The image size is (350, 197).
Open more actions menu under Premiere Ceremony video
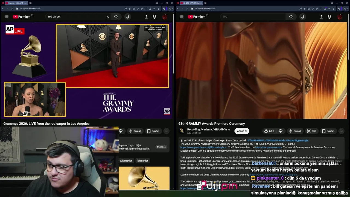click(x=342, y=131)
